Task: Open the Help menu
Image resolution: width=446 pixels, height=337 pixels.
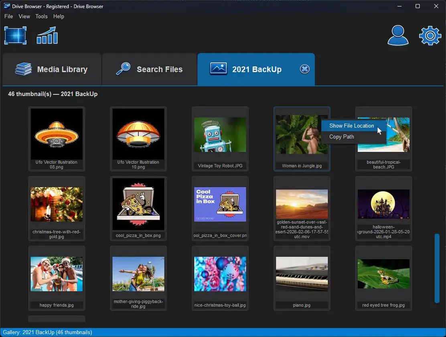Action: tap(59, 16)
